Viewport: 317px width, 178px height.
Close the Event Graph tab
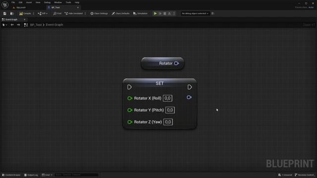pos(24,20)
